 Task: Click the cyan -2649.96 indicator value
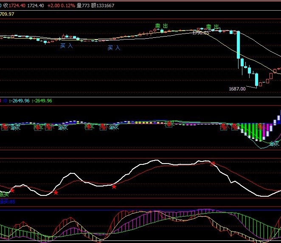point(19,101)
